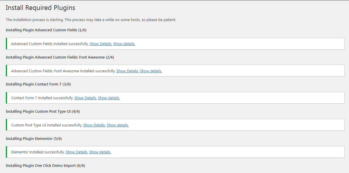The height and width of the screenshot is (173, 349).
Task: Click the installation process starting paragraph
Action: pyautogui.click(x=91, y=20)
